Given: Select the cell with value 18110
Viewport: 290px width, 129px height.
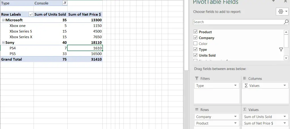Looking at the screenshot, I should point(85,43).
